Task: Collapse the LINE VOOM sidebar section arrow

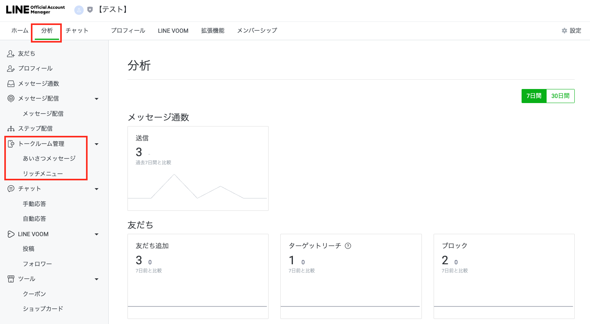Action: click(97, 235)
